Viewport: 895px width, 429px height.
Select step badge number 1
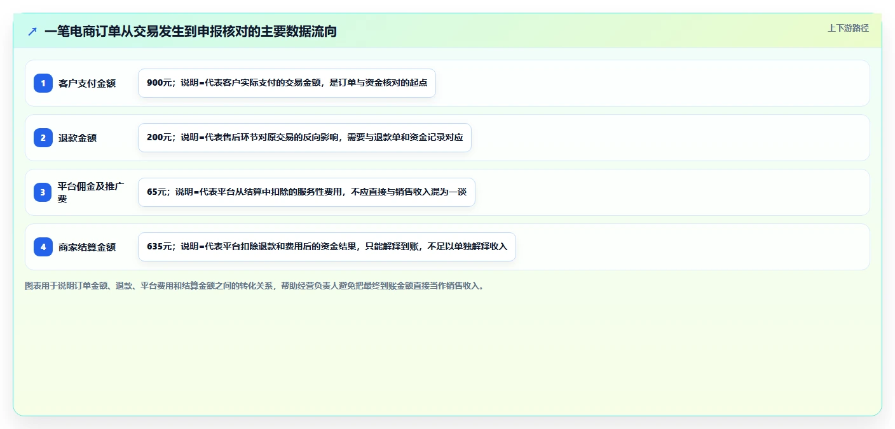click(x=43, y=83)
